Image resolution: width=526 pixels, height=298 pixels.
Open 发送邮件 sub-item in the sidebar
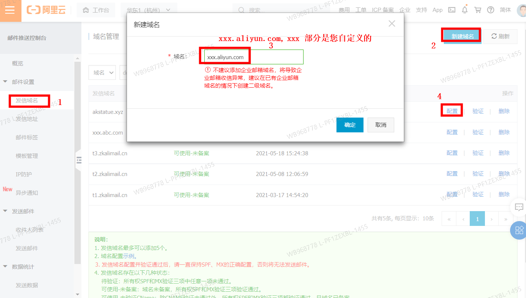pyautogui.click(x=27, y=248)
